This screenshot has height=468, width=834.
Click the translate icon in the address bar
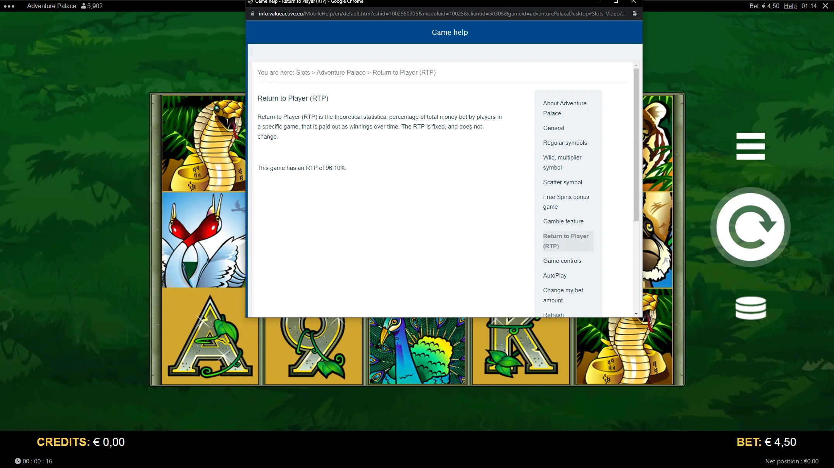pyautogui.click(x=636, y=14)
